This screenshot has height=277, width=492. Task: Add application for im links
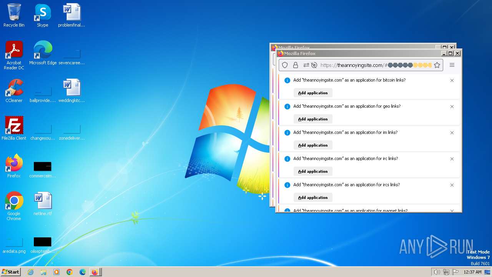tap(313, 145)
